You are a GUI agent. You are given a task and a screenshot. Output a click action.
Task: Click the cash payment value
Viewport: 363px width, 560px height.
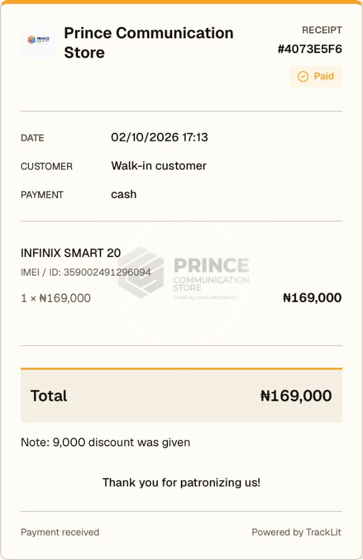[x=124, y=194]
